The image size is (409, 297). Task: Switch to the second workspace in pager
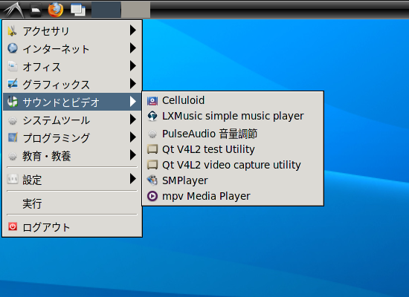click(x=135, y=10)
